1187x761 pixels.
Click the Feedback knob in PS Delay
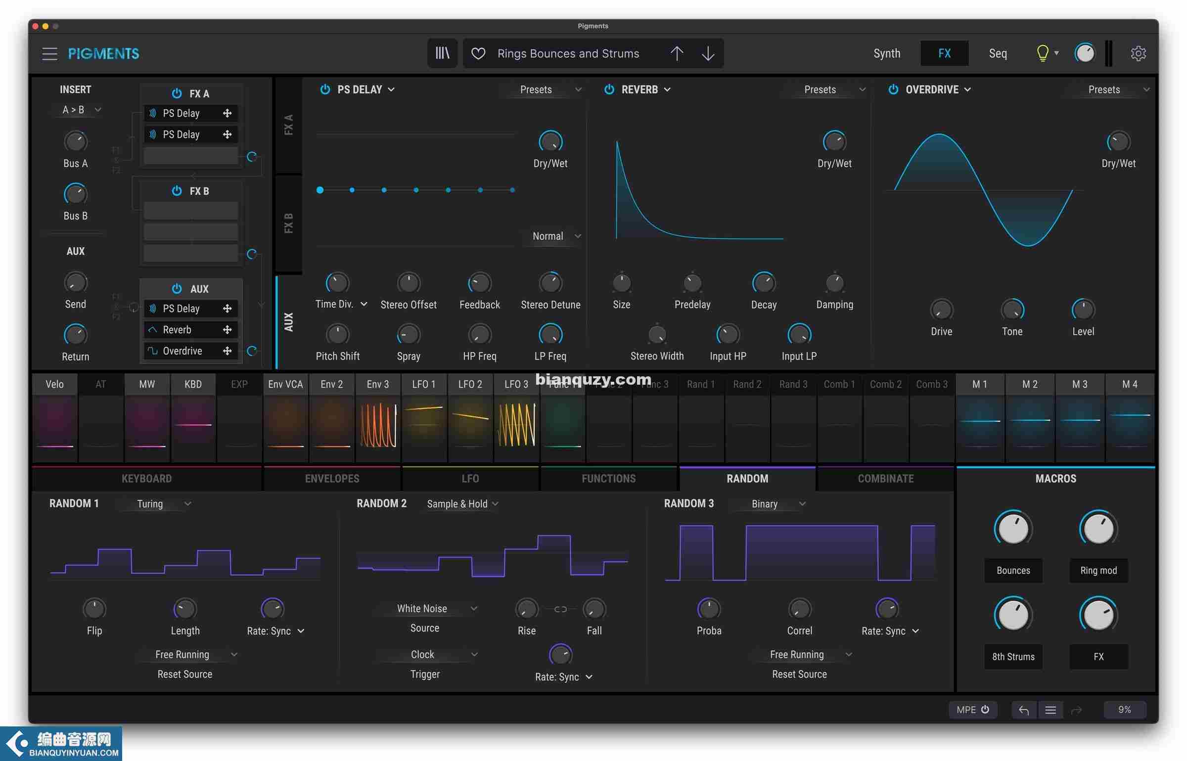coord(479,283)
